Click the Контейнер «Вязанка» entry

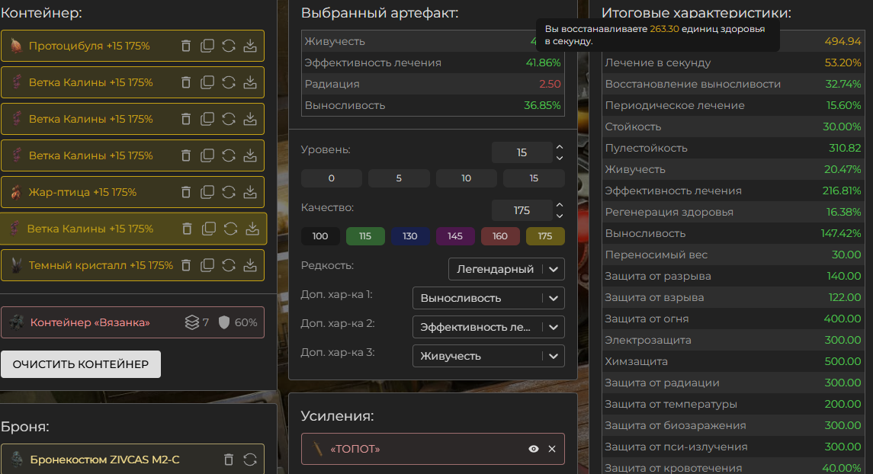click(90, 322)
